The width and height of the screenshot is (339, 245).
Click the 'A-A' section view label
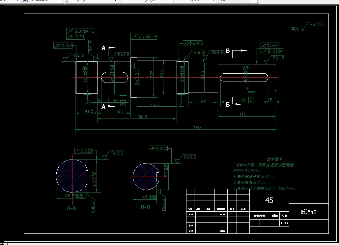[x=71, y=209]
